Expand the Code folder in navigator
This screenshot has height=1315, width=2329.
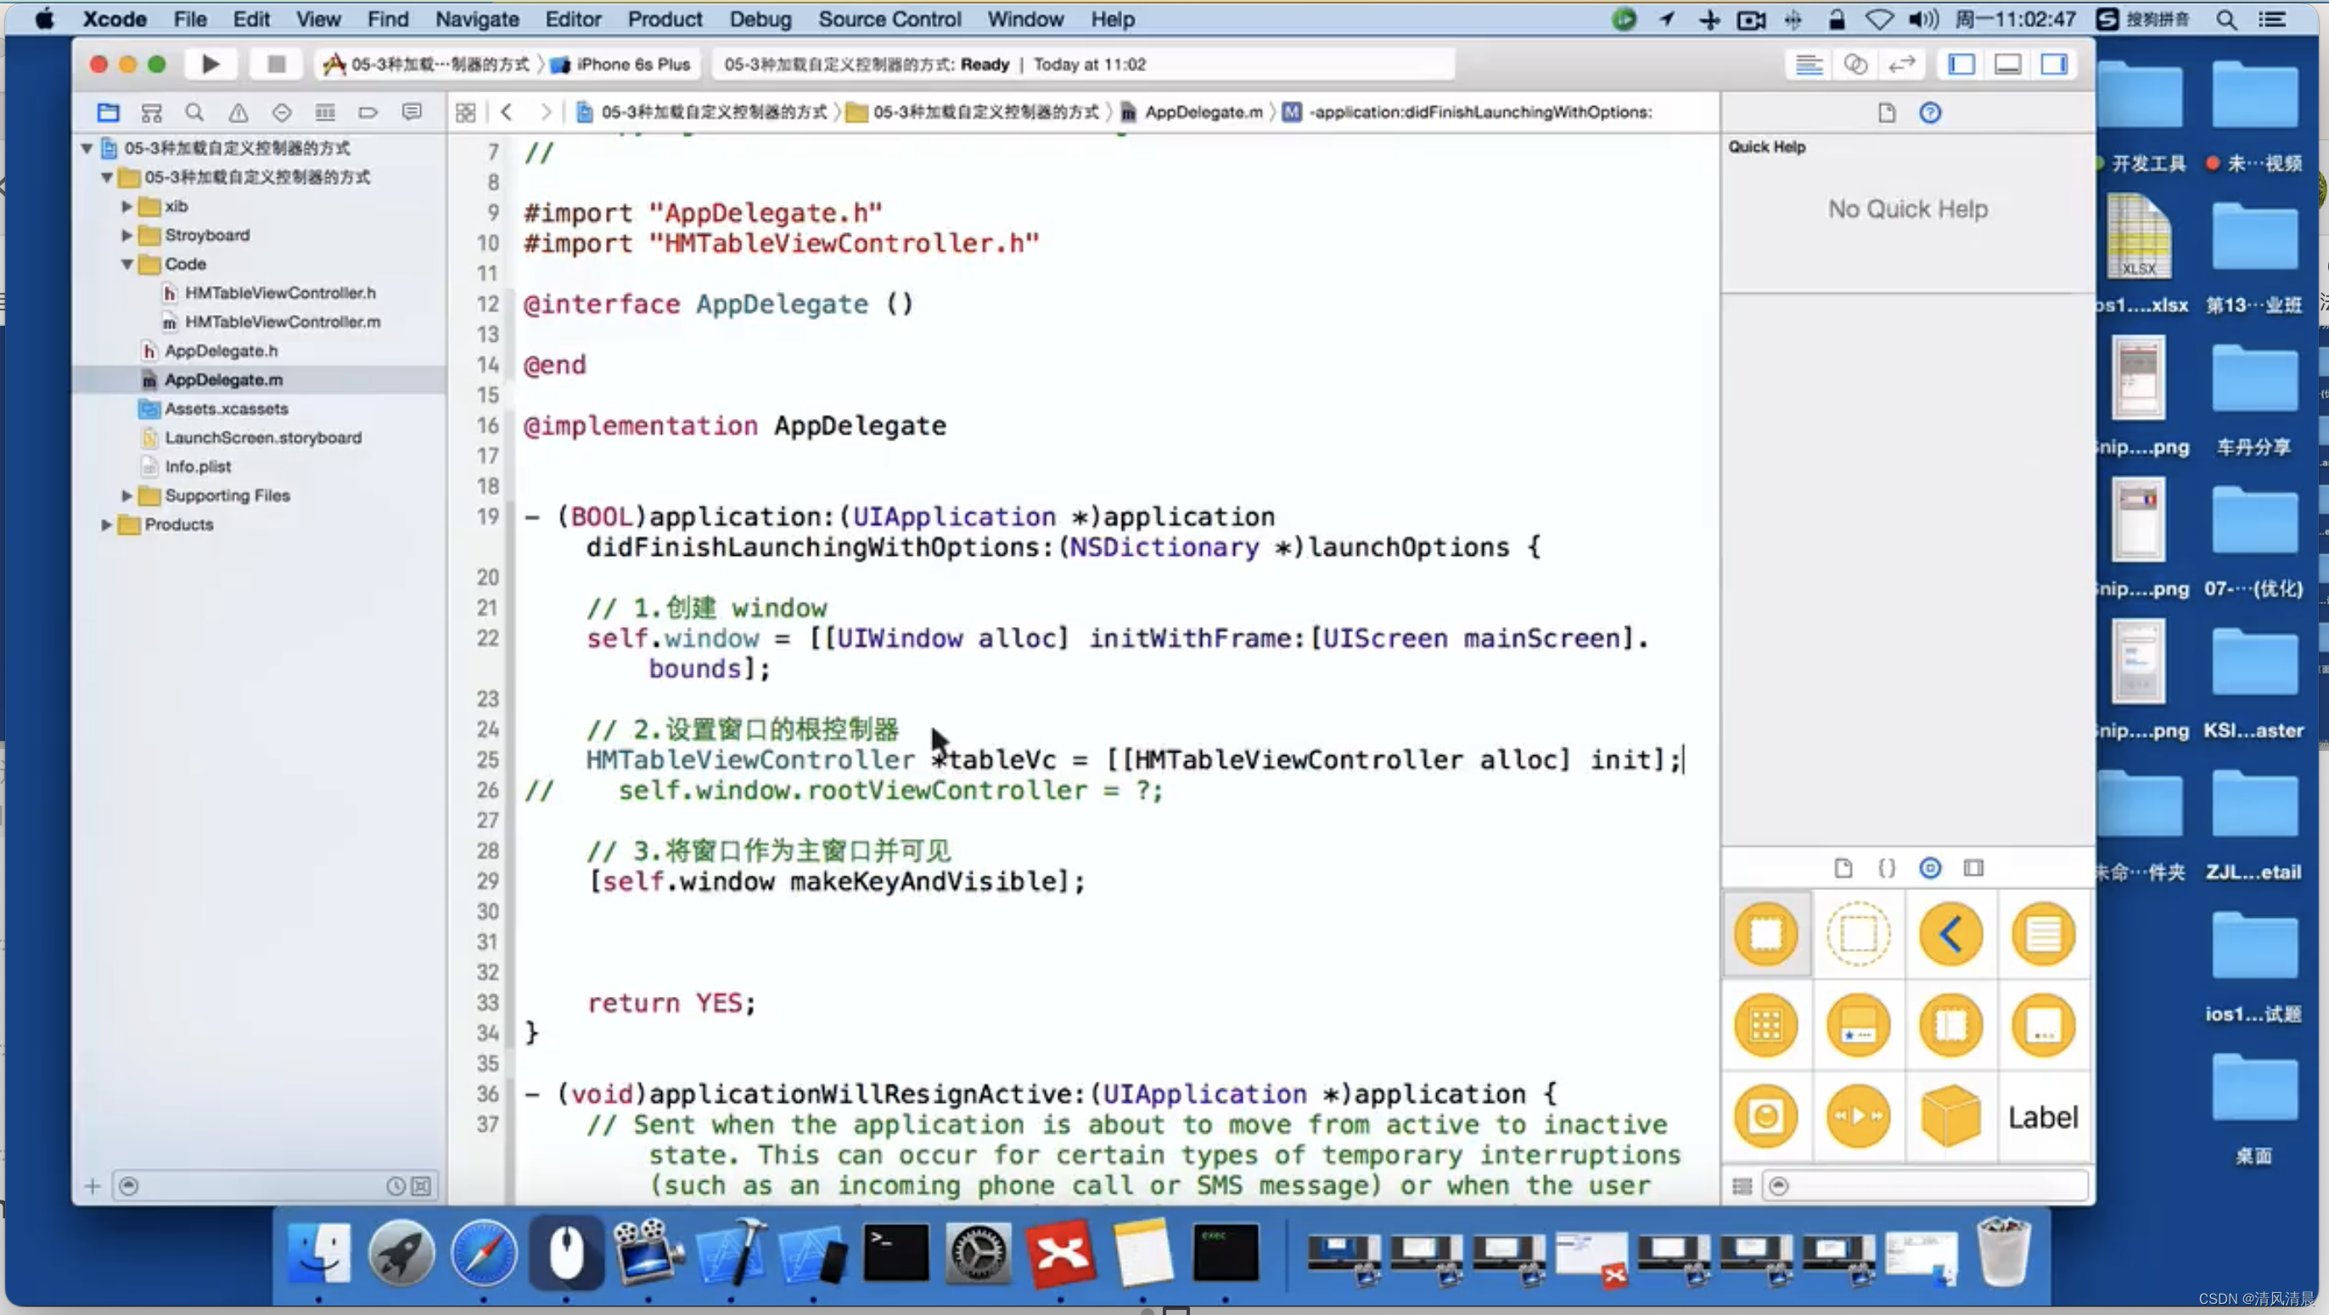click(128, 262)
